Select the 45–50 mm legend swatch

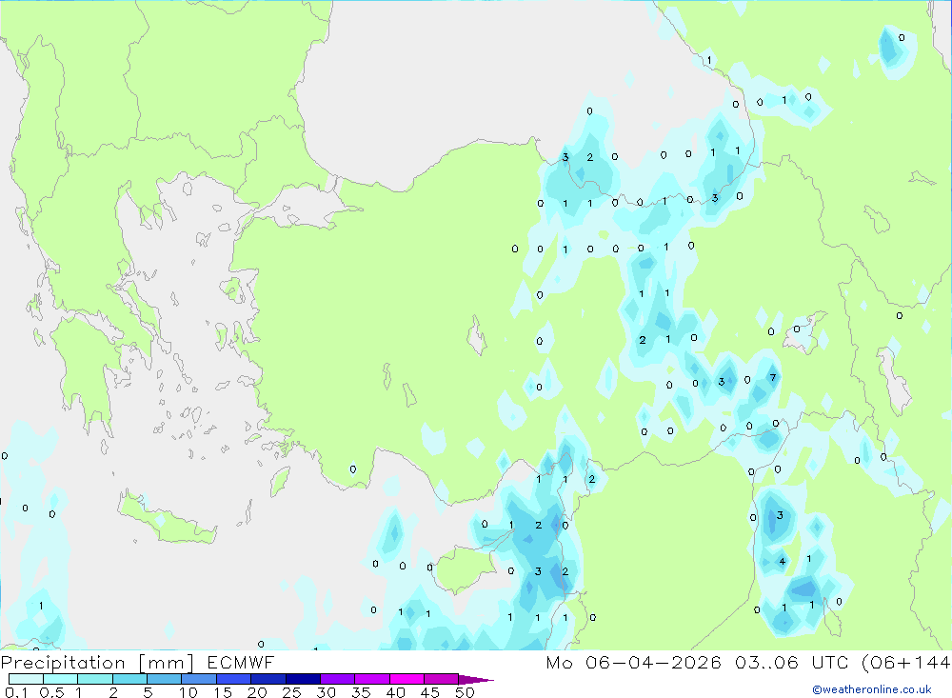point(441,679)
